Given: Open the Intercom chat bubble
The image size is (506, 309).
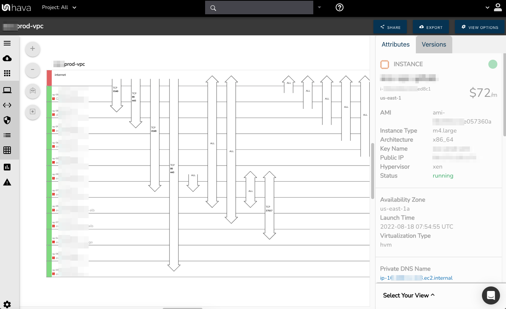Looking at the screenshot, I should pyautogui.click(x=491, y=295).
